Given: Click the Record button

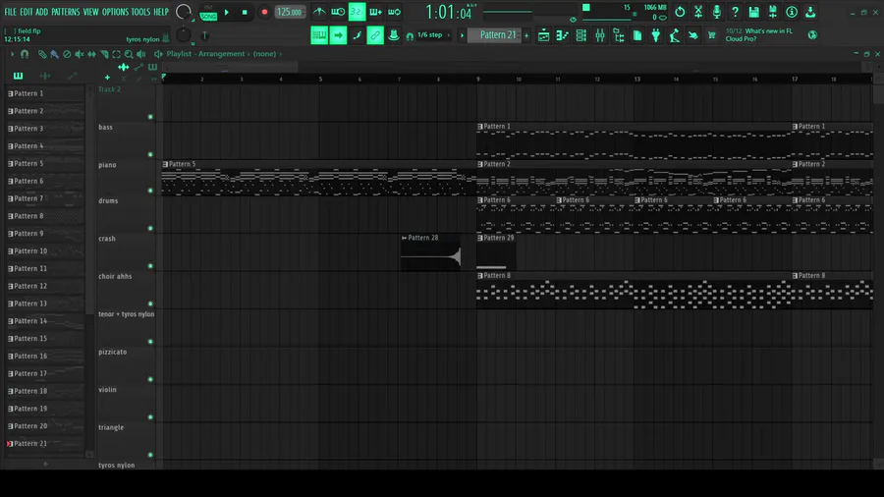Looking at the screenshot, I should coord(264,12).
